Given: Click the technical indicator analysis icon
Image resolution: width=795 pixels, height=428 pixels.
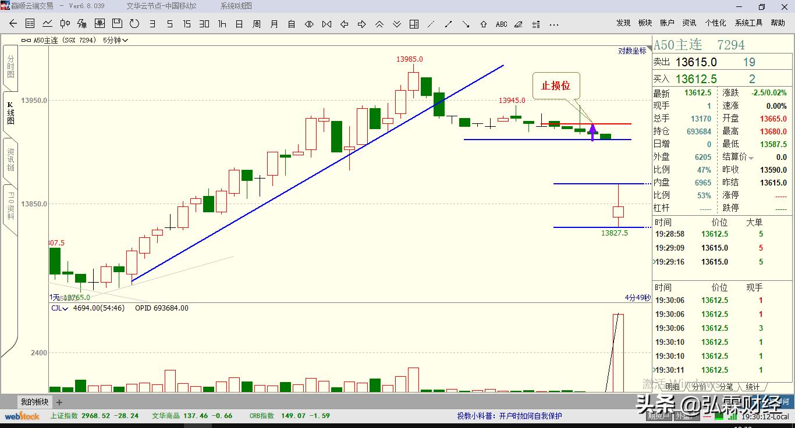Looking at the screenshot, I should [x=82, y=24].
